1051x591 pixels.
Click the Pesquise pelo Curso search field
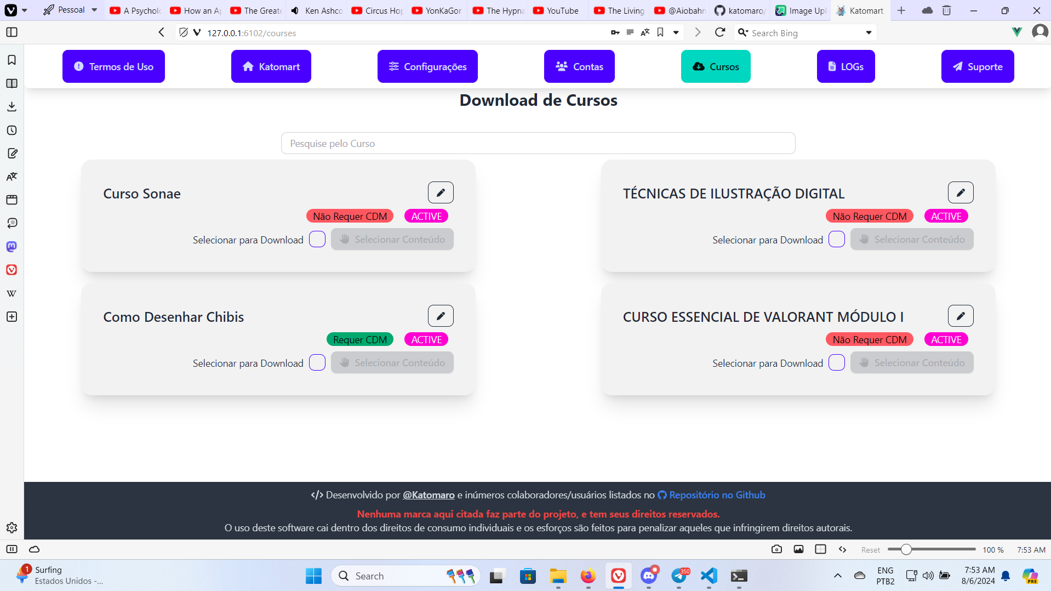point(538,143)
